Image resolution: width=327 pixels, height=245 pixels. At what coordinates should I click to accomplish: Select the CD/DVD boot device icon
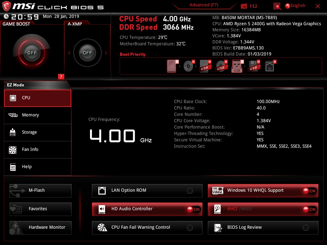tap(188, 66)
